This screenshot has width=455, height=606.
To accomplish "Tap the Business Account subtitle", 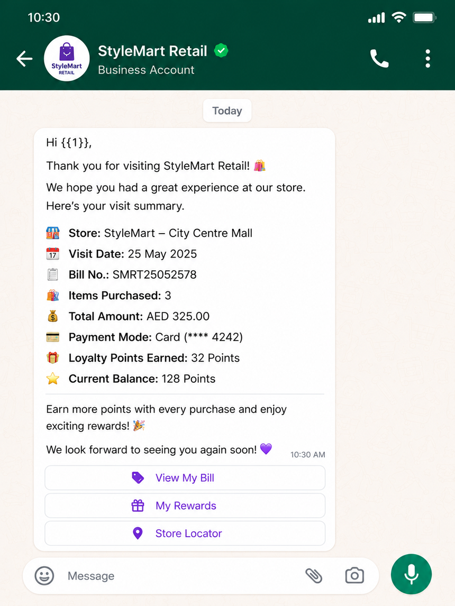I will 146,70.
